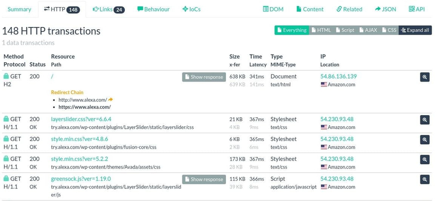The image size is (436, 201).
Task: Click the Links tab icon
Action: [x=96, y=9]
